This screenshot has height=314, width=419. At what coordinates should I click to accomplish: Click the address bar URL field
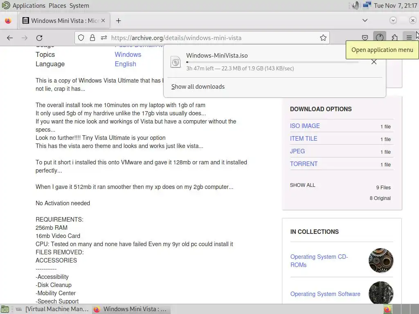click(x=202, y=38)
